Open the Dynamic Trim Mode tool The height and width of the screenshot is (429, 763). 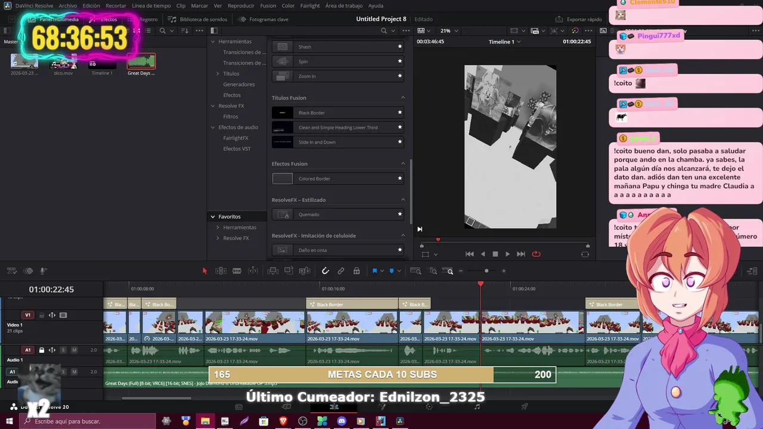tap(253, 271)
